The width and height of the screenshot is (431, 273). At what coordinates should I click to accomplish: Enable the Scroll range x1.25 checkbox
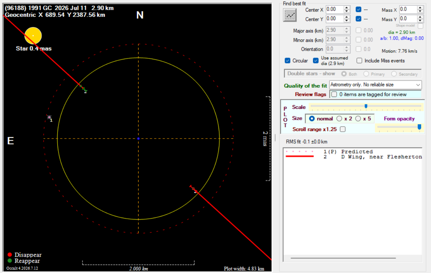(x=342, y=129)
